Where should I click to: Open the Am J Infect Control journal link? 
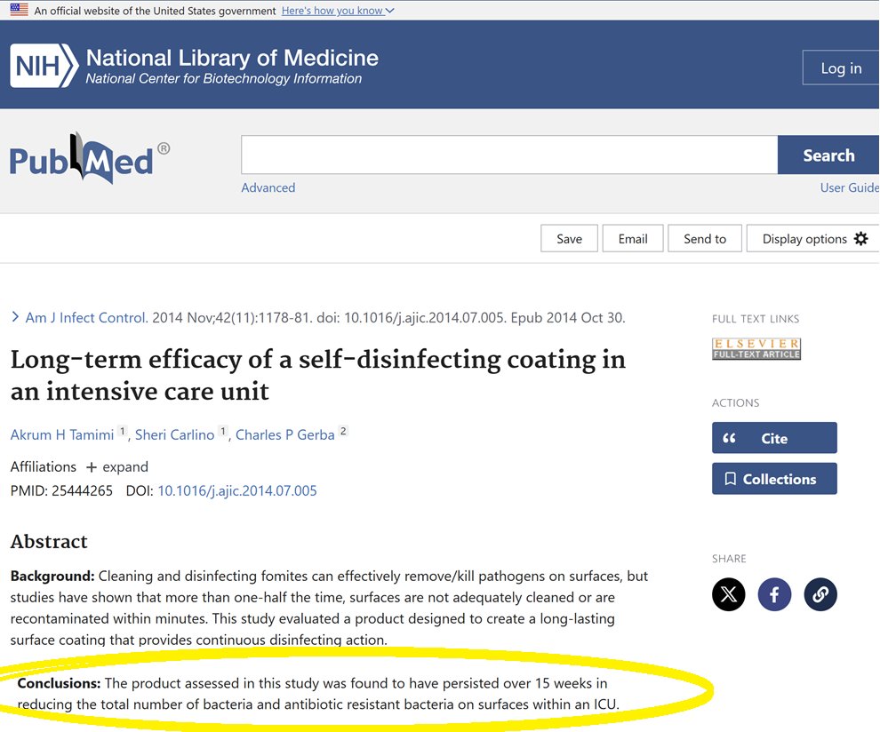[86, 317]
